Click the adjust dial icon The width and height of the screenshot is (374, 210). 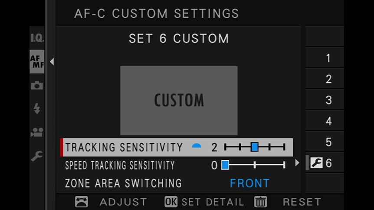click(81, 202)
